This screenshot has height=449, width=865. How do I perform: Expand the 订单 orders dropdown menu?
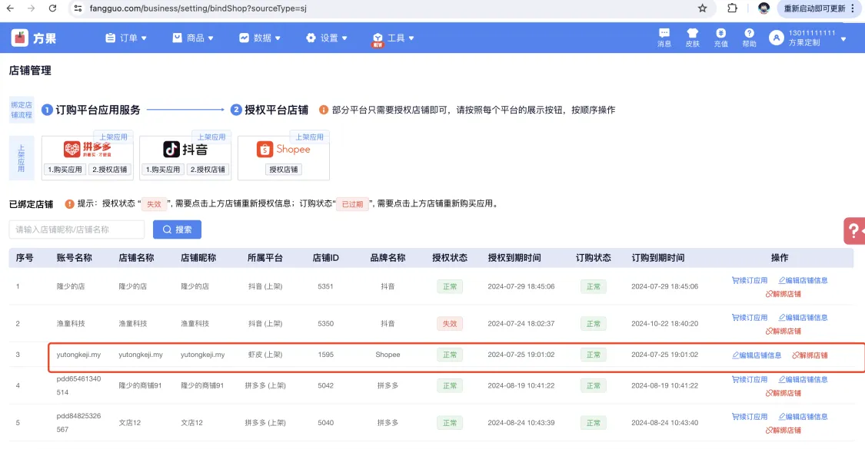coord(125,38)
